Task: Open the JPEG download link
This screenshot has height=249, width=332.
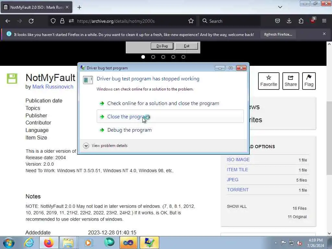Action: pos(232,180)
